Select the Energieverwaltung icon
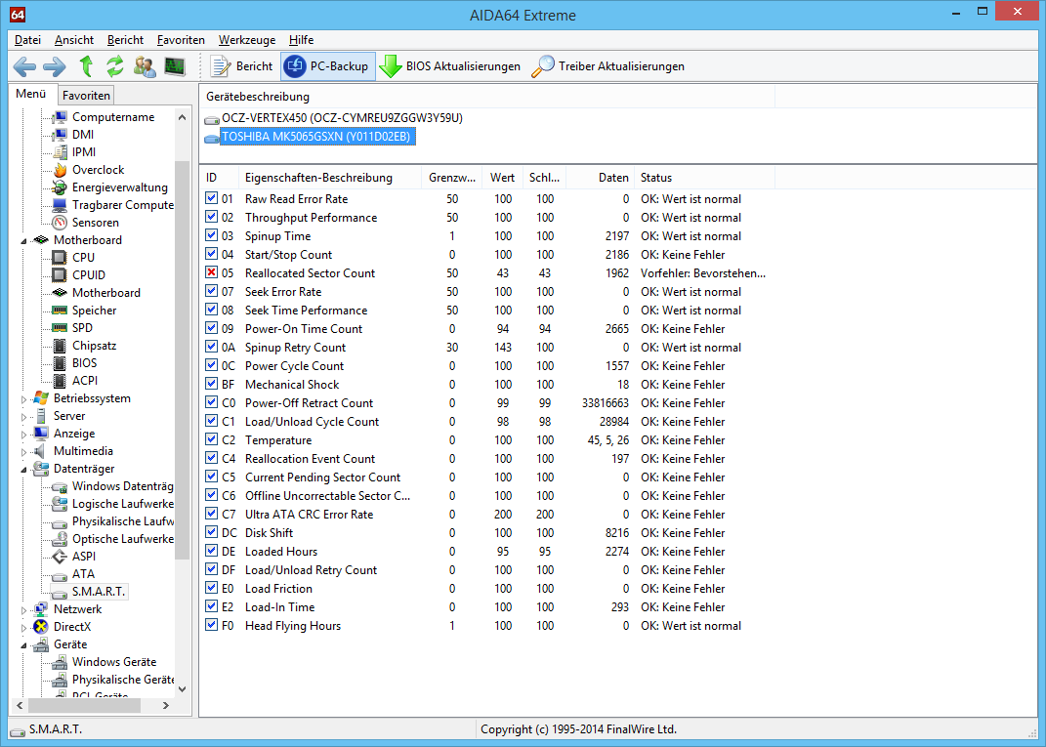 click(x=60, y=187)
